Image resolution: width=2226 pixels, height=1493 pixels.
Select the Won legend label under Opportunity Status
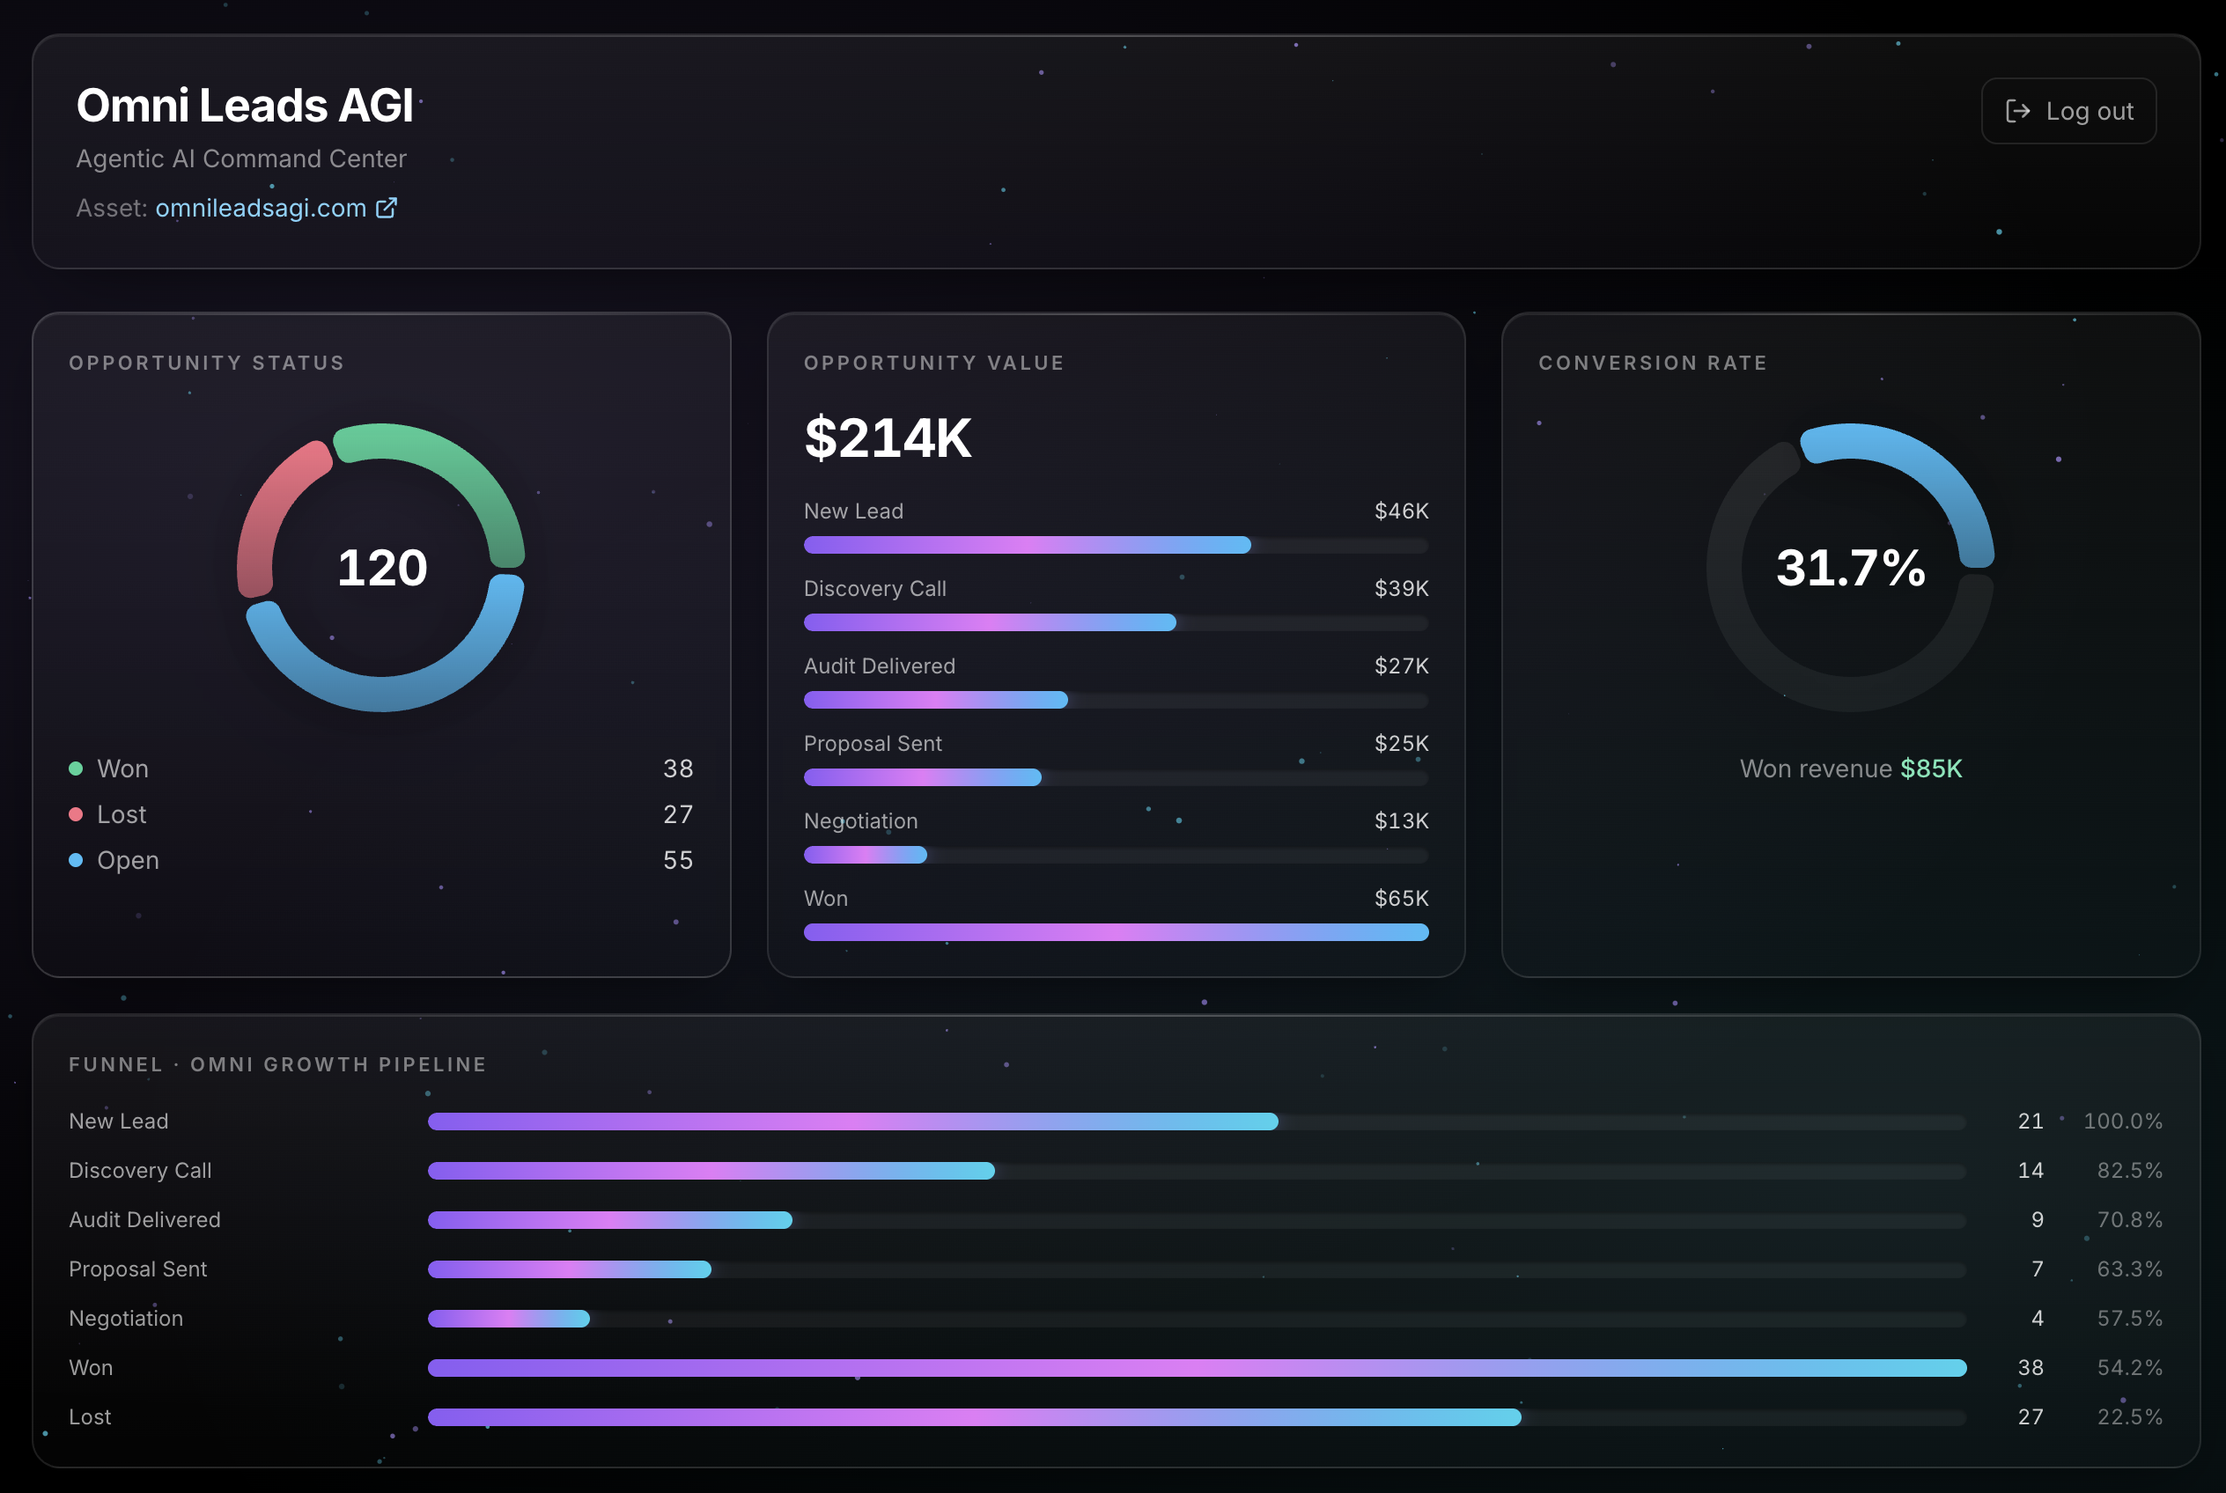coord(123,769)
